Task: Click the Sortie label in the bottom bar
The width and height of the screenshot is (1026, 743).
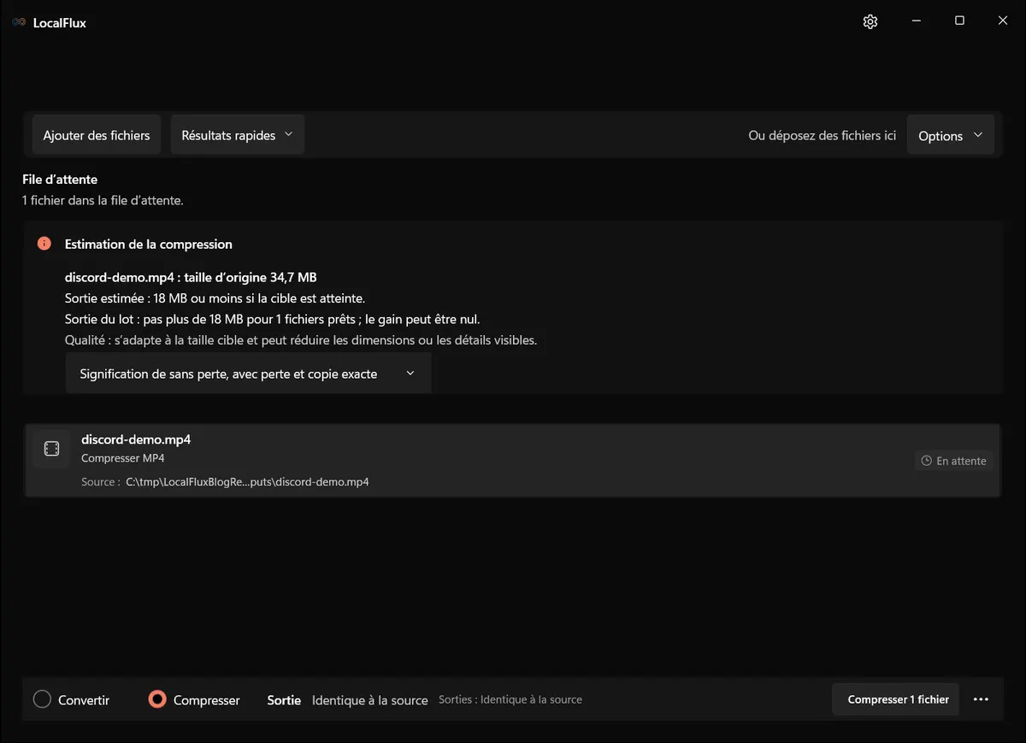Action: tap(284, 700)
